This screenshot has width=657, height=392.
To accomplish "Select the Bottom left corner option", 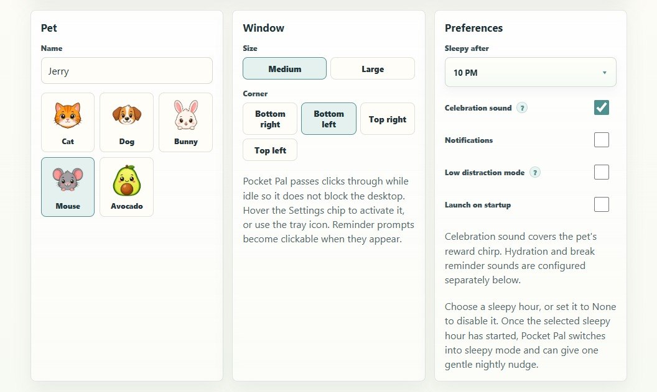I will (x=328, y=119).
